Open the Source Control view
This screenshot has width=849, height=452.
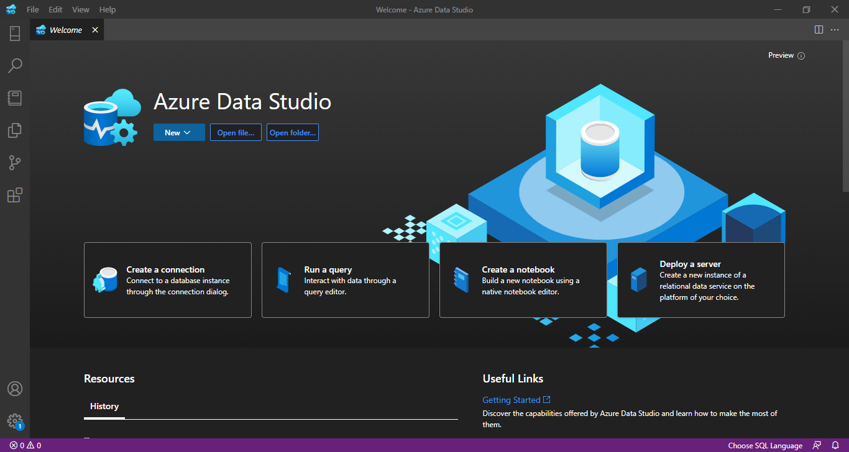coord(15,163)
